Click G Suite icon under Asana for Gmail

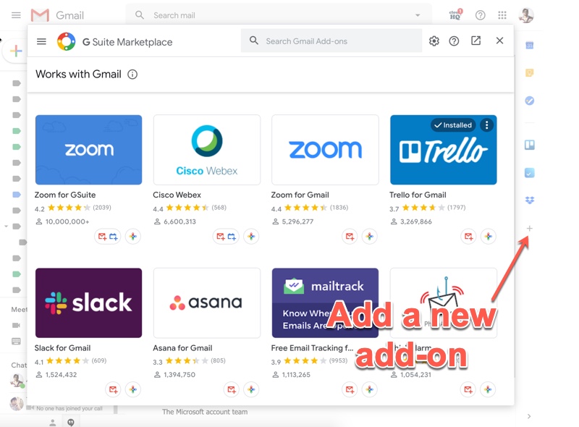(x=251, y=389)
